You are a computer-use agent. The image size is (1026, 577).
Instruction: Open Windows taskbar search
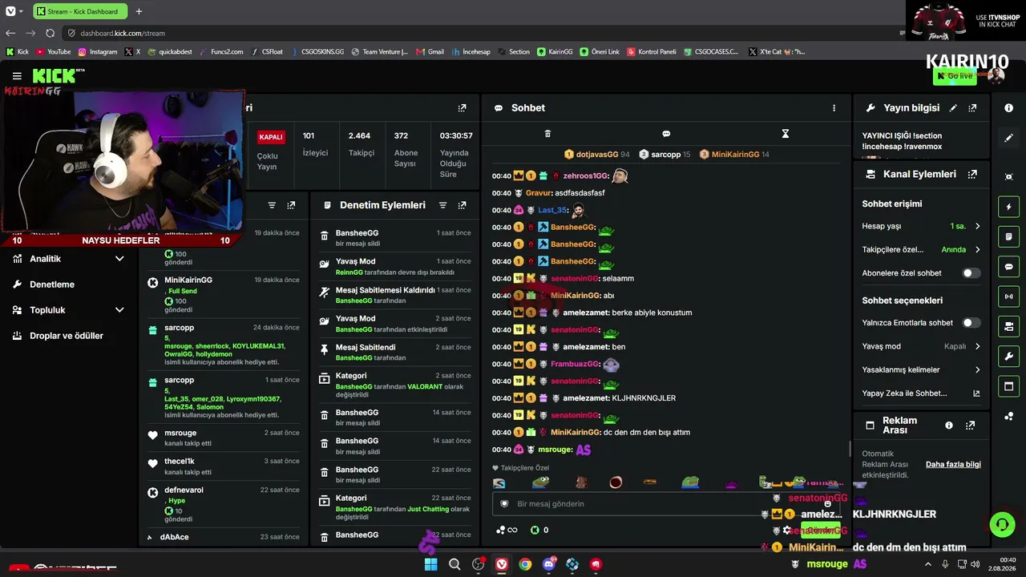pyautogui.click(x=454, y=564)
